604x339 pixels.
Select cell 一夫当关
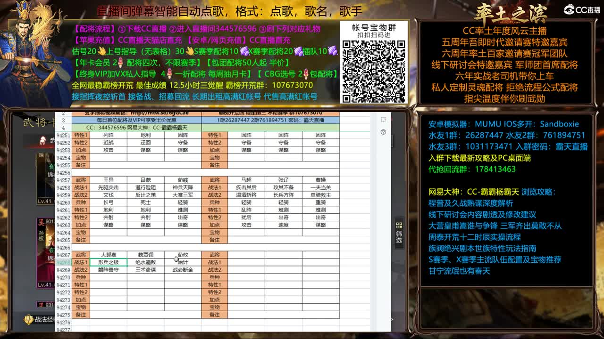321,187
